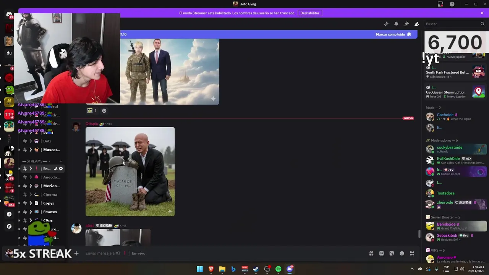Screen dimensions: 489x275
Task: Open the Copys channel
Action: point(42,203)
